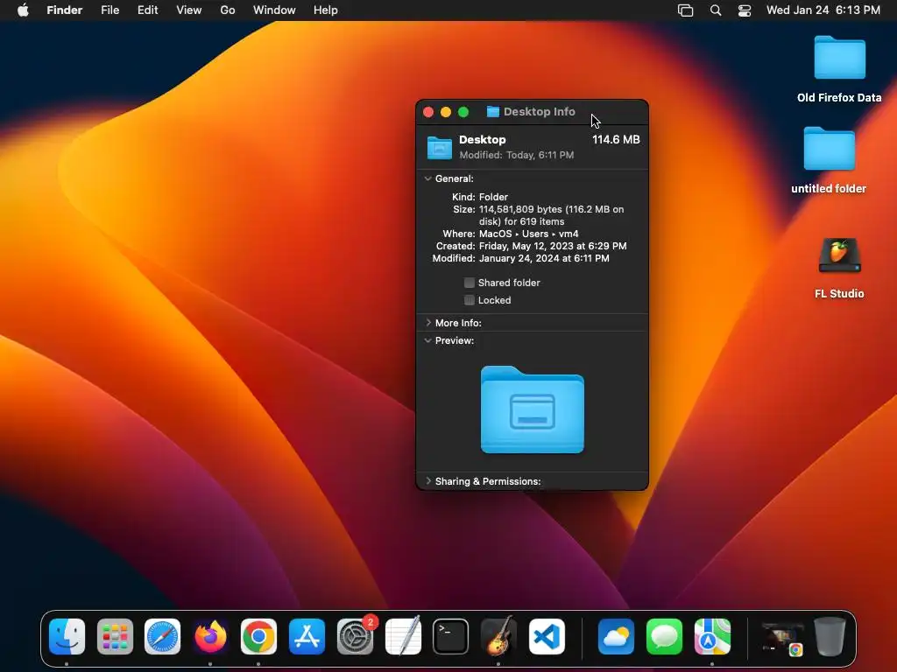Viewport: 897px width, 672px height.
Task: Open Control Center in menu bar
Action: pos(745,10)
